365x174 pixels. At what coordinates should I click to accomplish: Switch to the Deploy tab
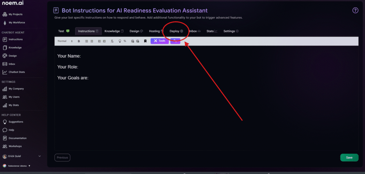[x=176, y=31]
